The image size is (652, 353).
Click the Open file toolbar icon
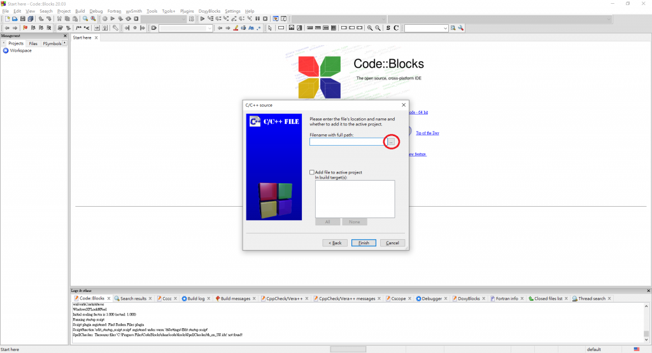tap(15, 18)
